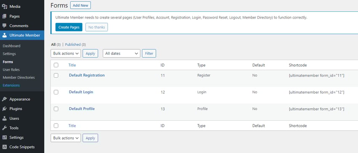The width and height of the screenshot is (358, 153).
Task: Open Comments using speech bubble icon
Action: (x=5, y=26)
